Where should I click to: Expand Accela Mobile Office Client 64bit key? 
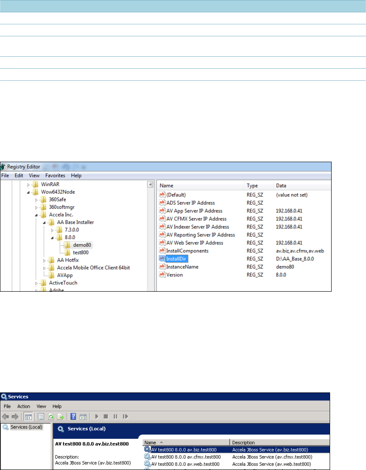coord(44,268)
